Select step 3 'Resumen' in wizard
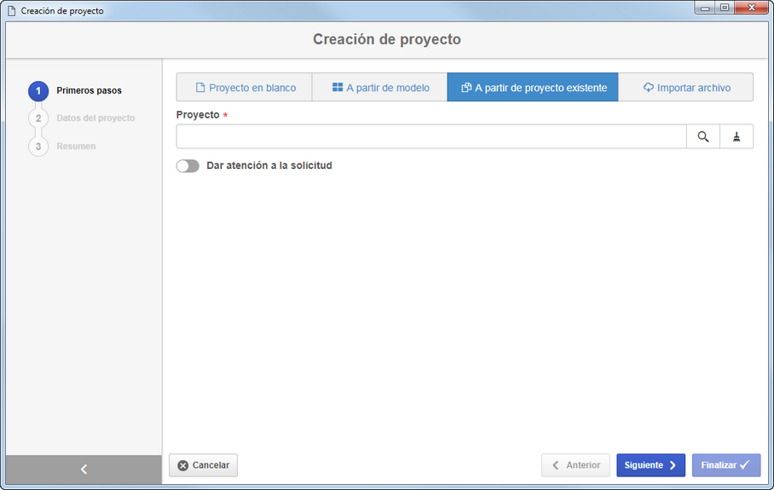 [x=62, y=147]
